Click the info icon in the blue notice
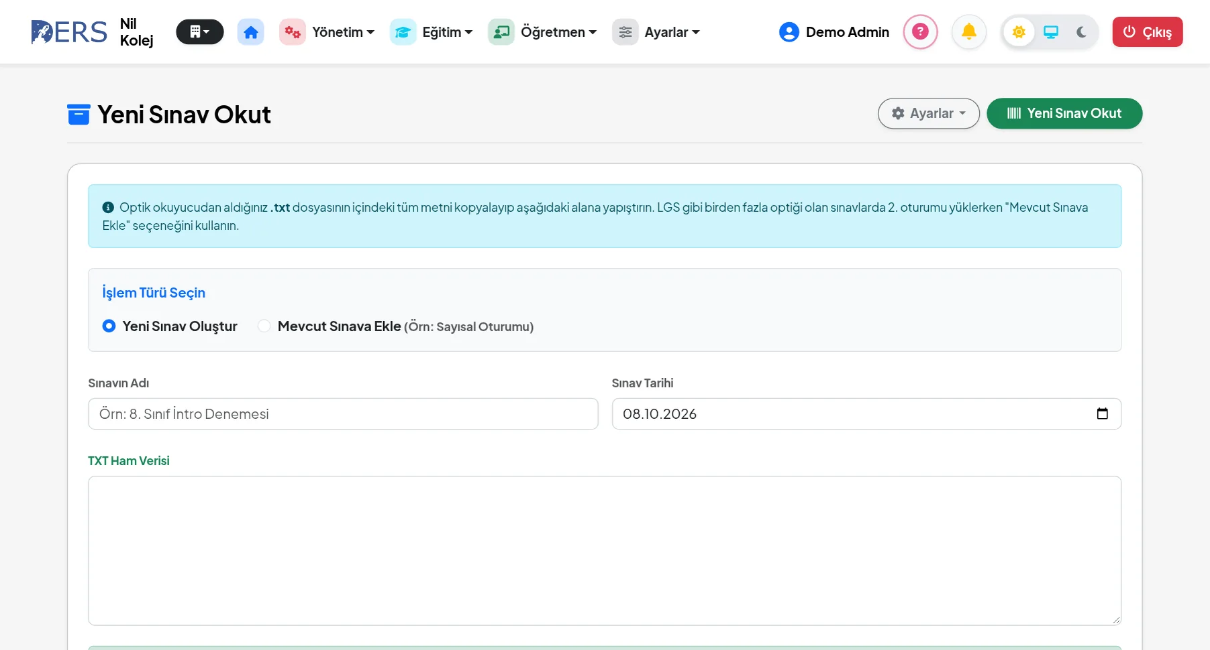 coord(108,208)
